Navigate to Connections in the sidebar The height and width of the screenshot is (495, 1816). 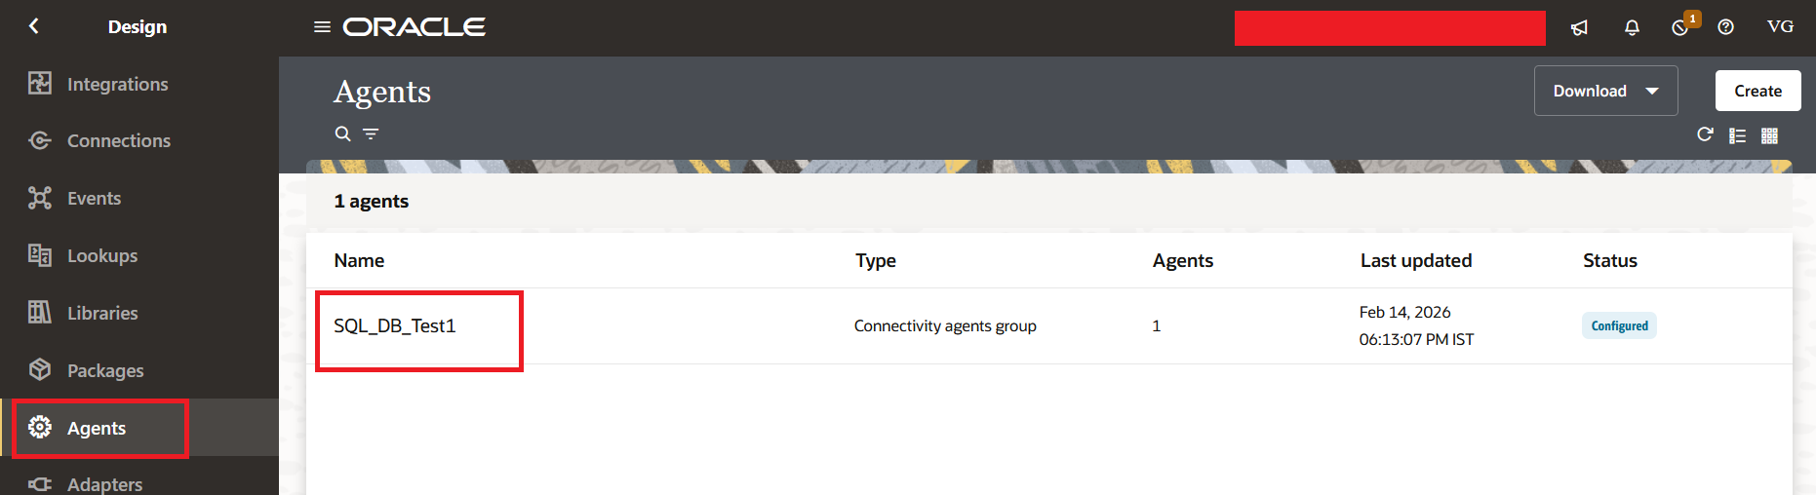118,140
